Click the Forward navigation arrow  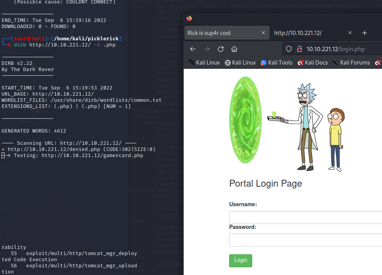coord(207,49)
